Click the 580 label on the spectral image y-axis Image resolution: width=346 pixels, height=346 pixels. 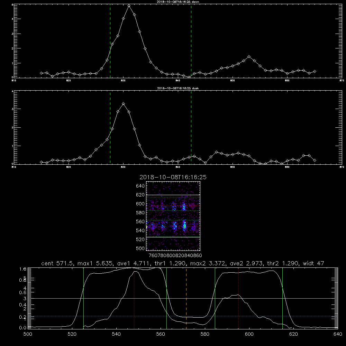tap(140, 213)
